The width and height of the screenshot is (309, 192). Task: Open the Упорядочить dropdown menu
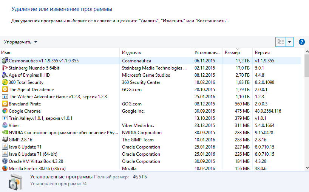tap(20, 42)
